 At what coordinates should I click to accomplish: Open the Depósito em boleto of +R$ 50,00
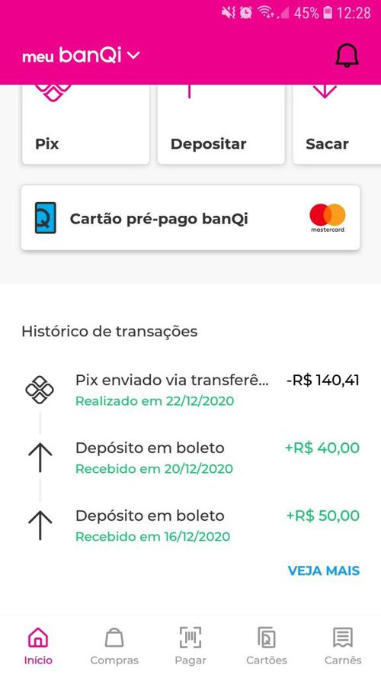[190, 525]
